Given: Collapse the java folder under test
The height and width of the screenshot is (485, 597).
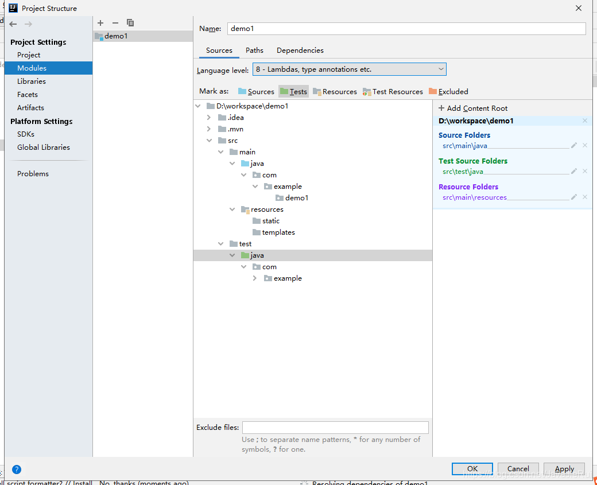Looking at the screenshot, I should [x=232, y=255].
